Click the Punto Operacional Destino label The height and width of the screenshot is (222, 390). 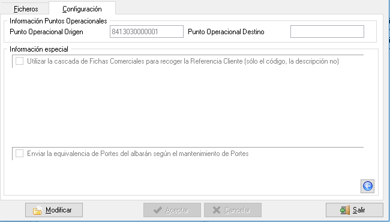(x=226, y=32)
